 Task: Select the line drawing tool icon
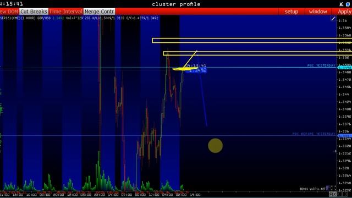[333, 19]
